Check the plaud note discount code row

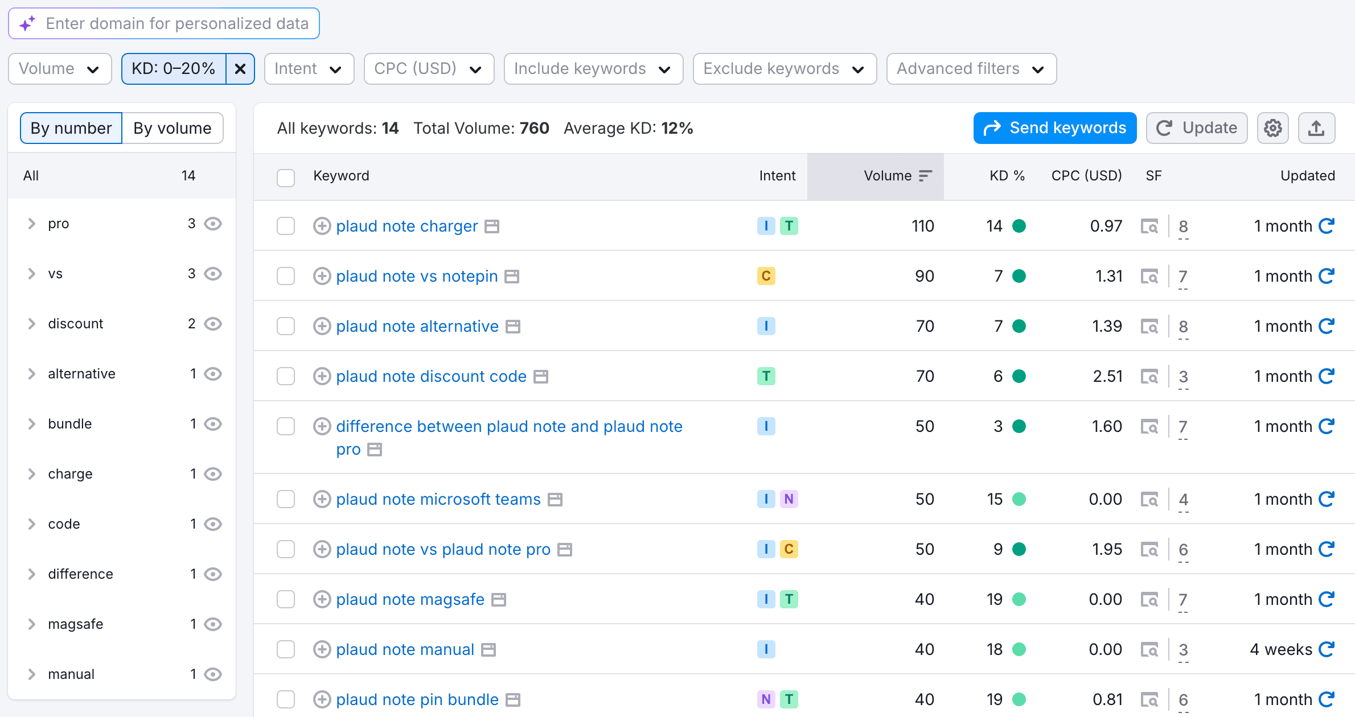[286, 376]
